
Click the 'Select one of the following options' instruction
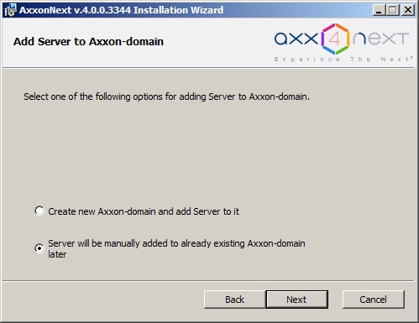pyautogui.click(x=166, y=96)
